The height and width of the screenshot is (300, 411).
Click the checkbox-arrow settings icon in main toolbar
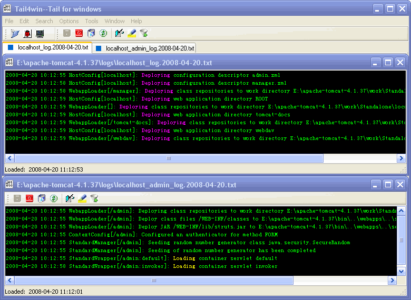[x=120, y=33]
